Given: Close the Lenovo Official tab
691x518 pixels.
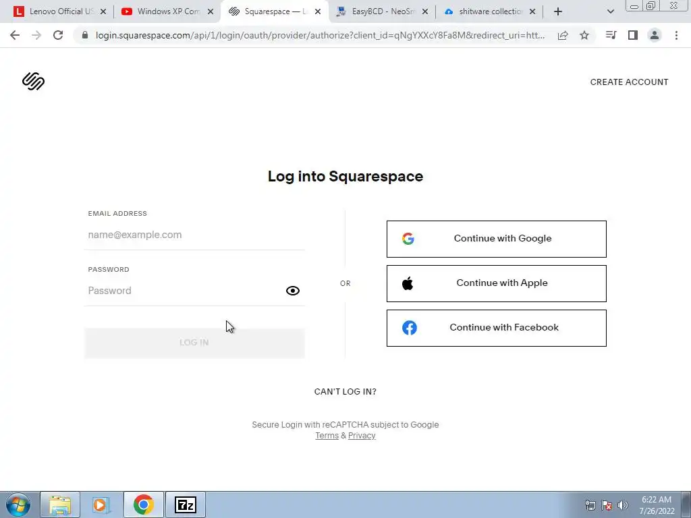Looking at the screenshot, I should [x=103, y=12].
